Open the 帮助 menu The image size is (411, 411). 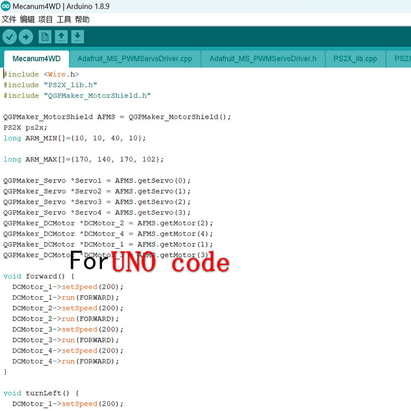click(x=82, y=19)
